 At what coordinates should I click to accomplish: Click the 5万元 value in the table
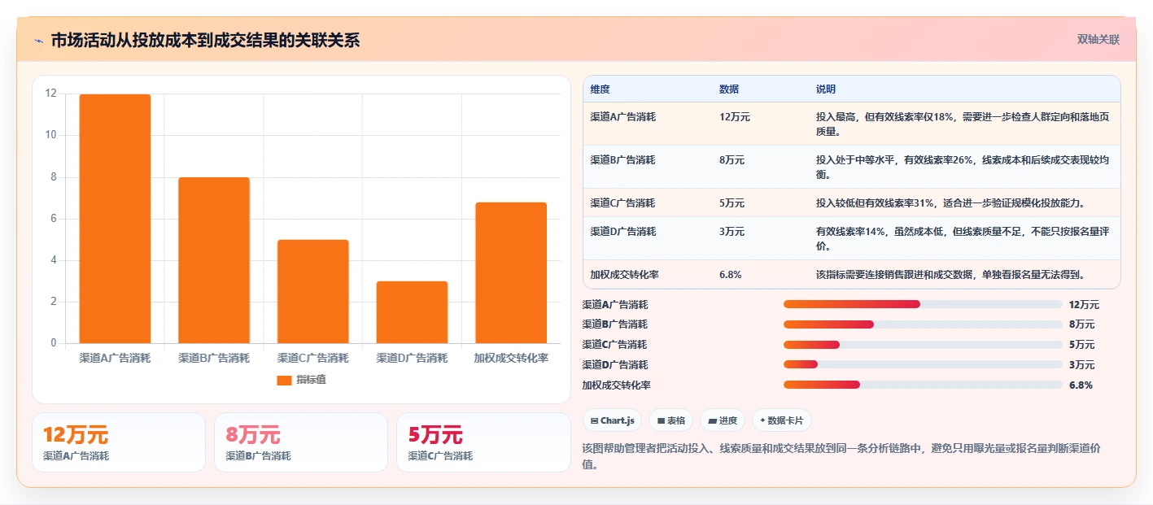(x=732, y=202)
